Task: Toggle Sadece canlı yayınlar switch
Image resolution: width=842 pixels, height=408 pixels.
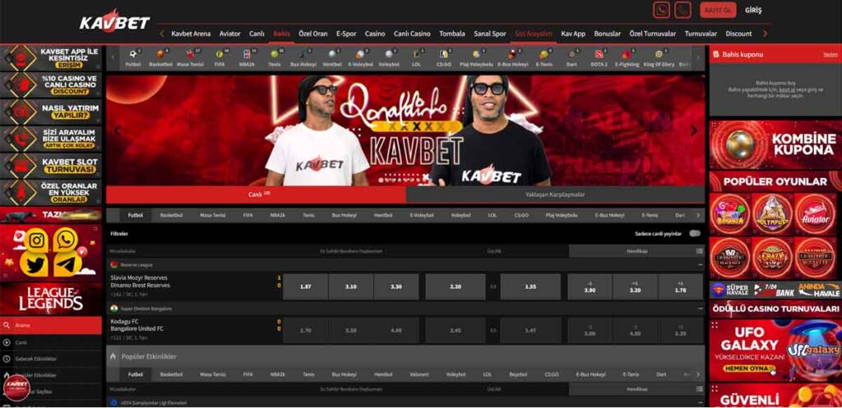Action: coord(695,233)
